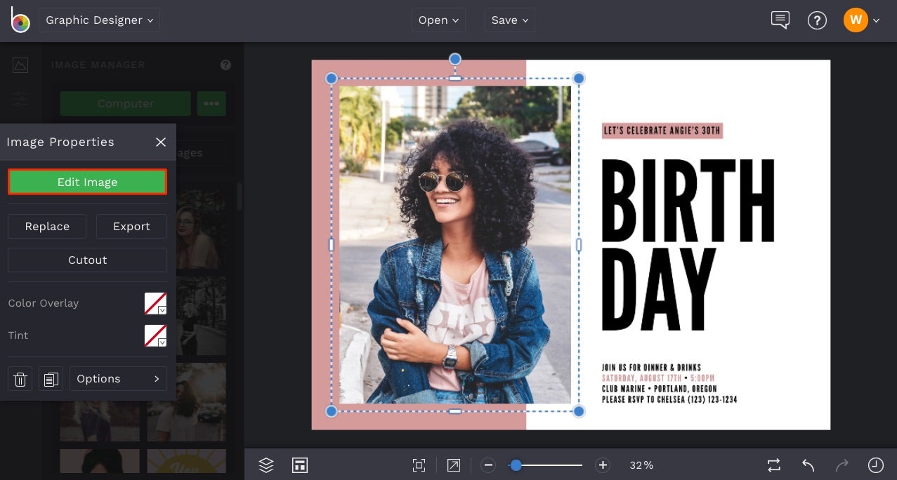Select the Templates icon in the bottom toolbar
Screen dimensions: 897x480
300,465
